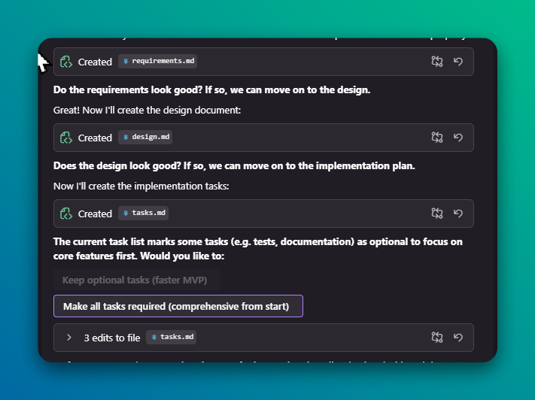View changes icon in Created tasks.md row
The image size is (535, 400).
437,214
